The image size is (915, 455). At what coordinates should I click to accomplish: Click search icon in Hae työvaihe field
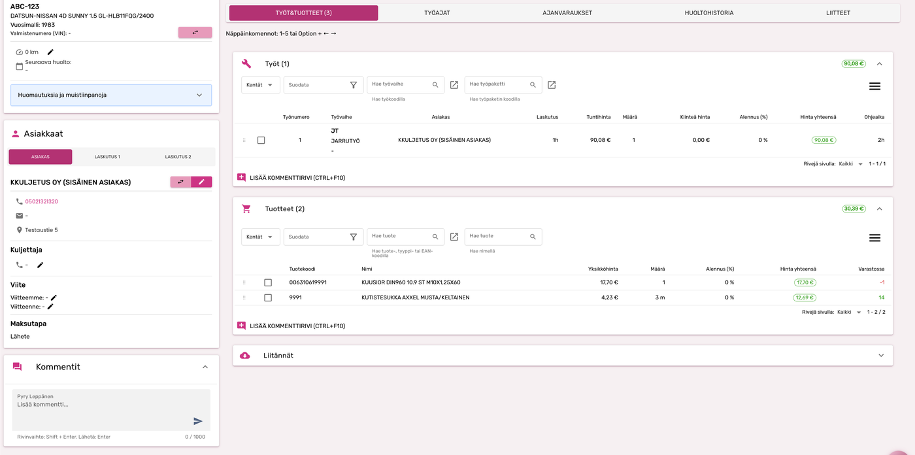click(435, 85)
